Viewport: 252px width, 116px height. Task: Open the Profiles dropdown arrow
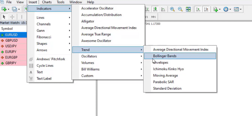(19, 9)
